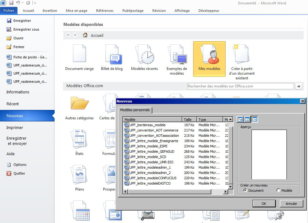Image resolution: width=308 pixels, height=223 pixels.
Task: Switch to the Insertion ribbon tab
Action: (x=50, y=11)
